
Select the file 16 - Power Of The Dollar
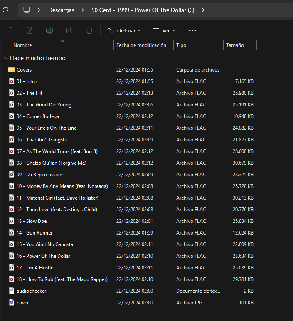pos(44,256)
